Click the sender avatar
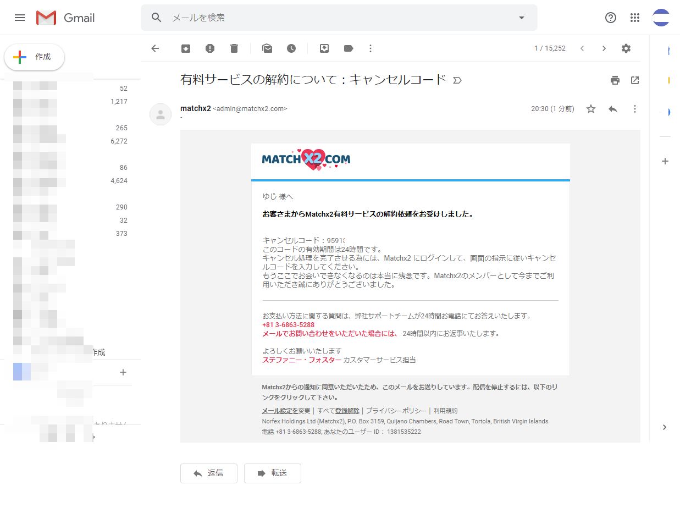Screen dimensions: 680x524 [x=161, y=114]
